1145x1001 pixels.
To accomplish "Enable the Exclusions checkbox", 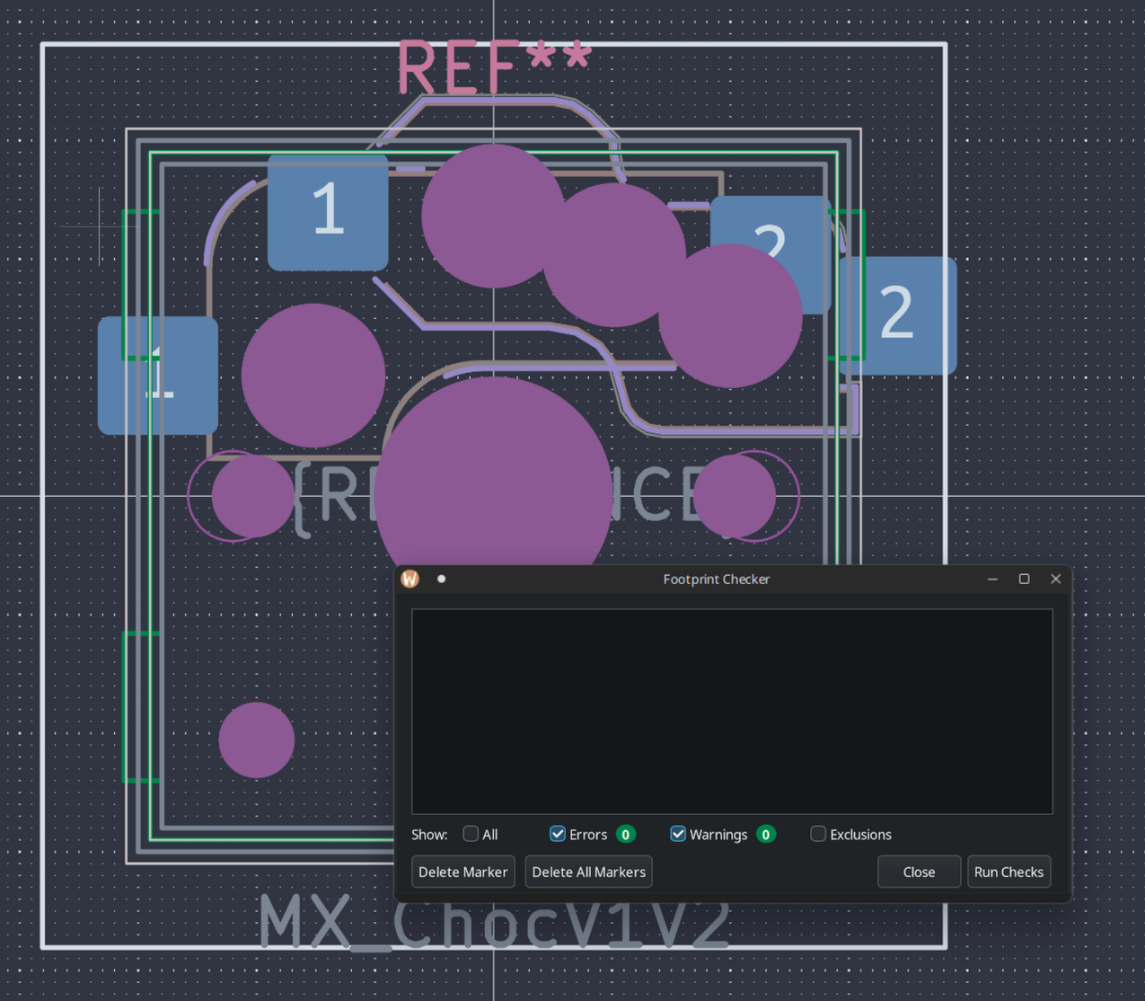I will [818, 834].
